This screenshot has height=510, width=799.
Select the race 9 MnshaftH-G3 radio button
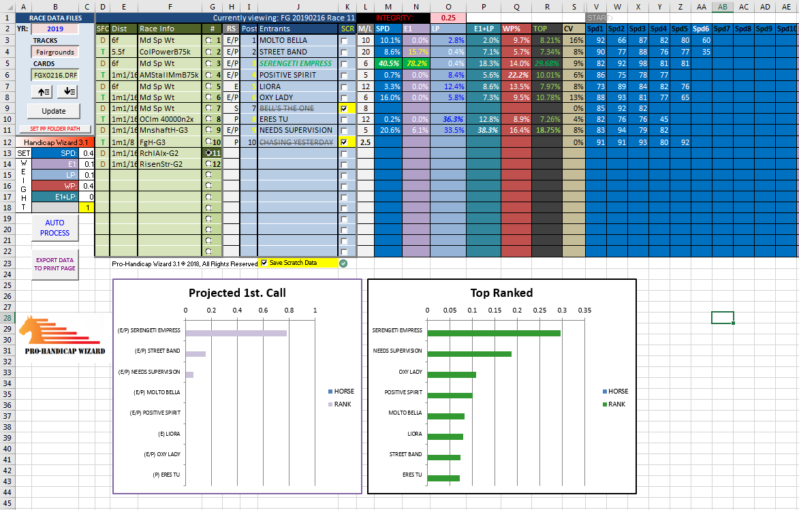pos(209,130)
